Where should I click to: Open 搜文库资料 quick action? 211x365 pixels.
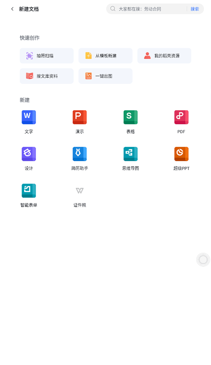47,76
